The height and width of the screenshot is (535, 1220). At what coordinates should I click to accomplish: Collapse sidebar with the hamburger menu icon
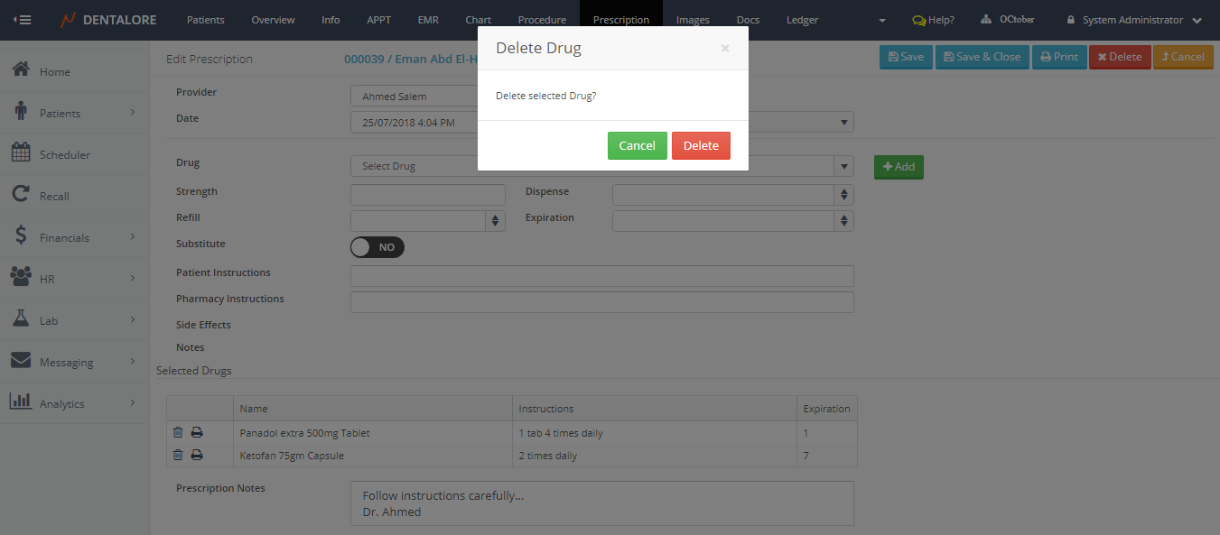22,20
